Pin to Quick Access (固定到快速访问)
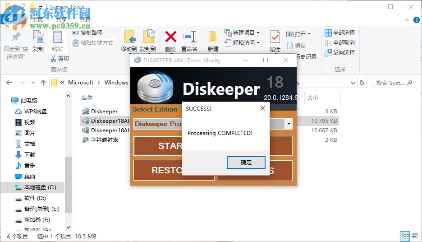This screenshot has height=242, width=422. pyautogui.click(x=16, y=45)
